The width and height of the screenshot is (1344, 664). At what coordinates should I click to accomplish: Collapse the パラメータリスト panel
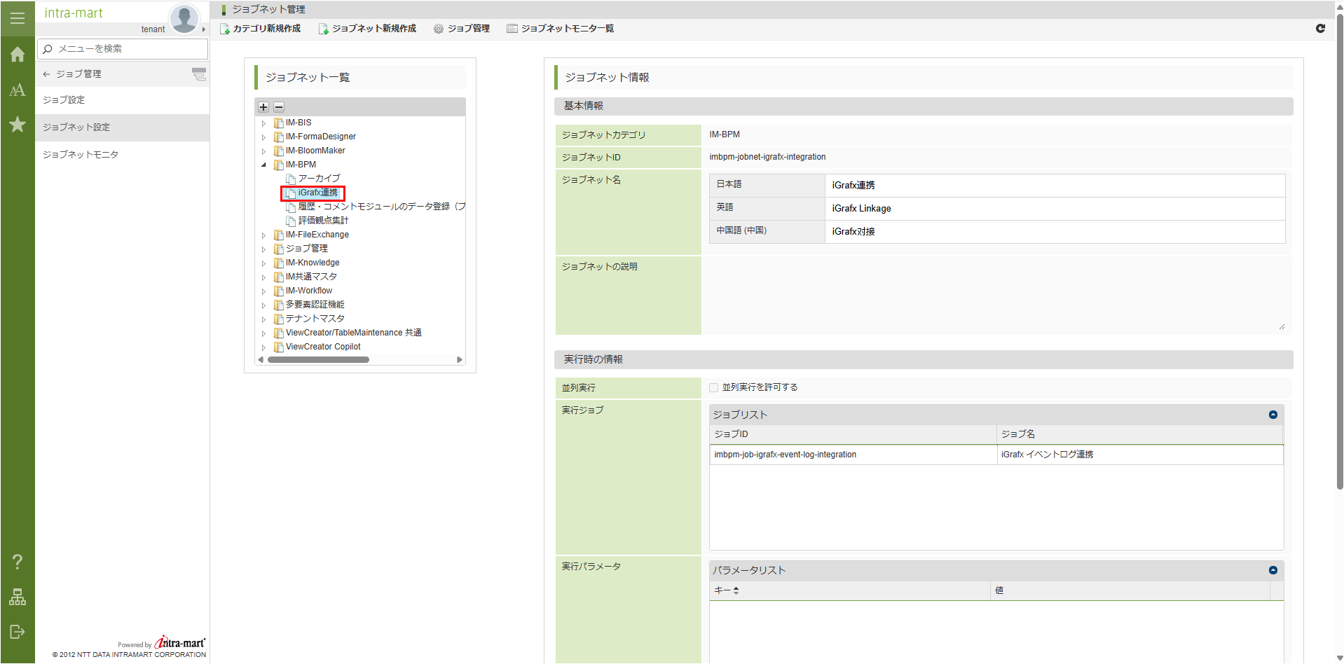[1273, 570]
